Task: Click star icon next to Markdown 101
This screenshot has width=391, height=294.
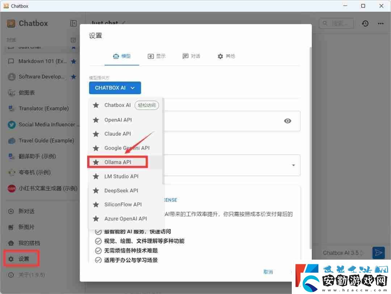Action: pyautogui.click(x=73, y=61)
